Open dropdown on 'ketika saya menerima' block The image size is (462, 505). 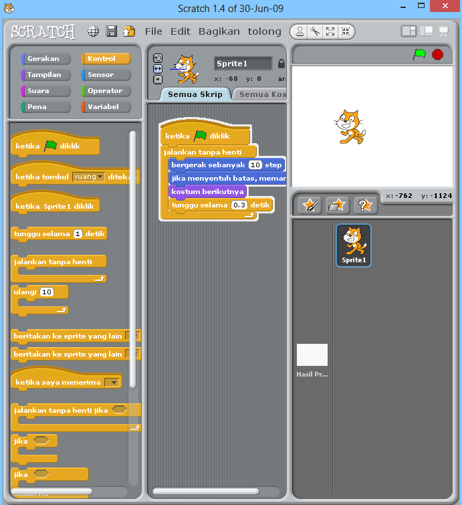(112, 383)
